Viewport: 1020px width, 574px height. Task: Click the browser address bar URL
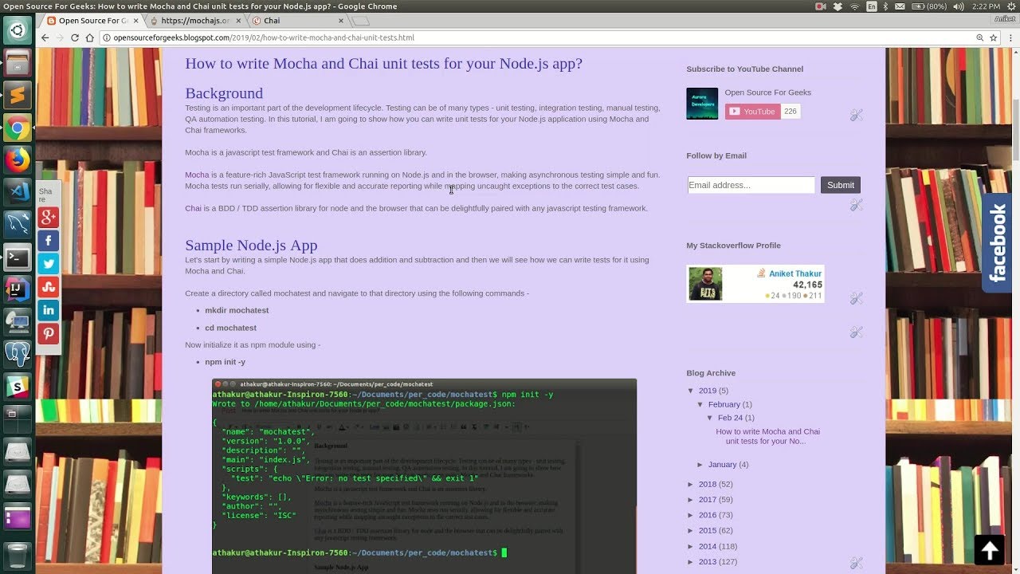pyautogui.click(x=263, y=37)
